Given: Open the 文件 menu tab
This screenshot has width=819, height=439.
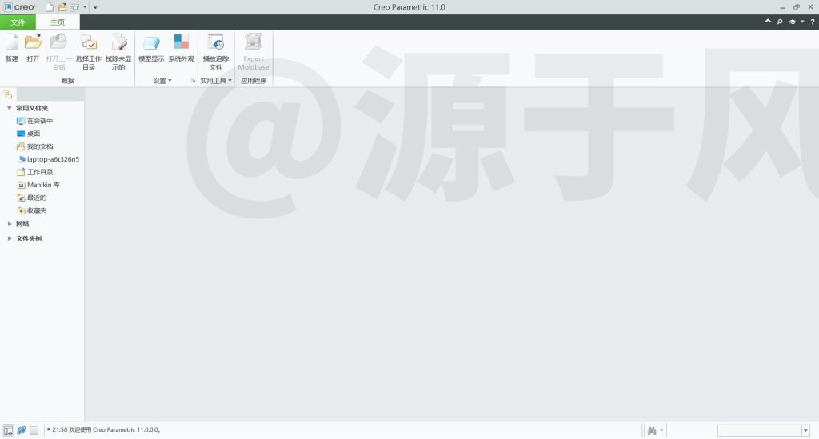Looking at the screenshot, I should (18, 22).
